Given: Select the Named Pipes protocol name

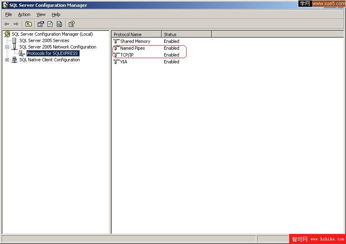Looking at the screenshot, I should (x=133, y=48).
